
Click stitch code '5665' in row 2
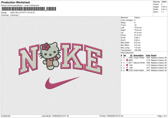coord(130,60)
